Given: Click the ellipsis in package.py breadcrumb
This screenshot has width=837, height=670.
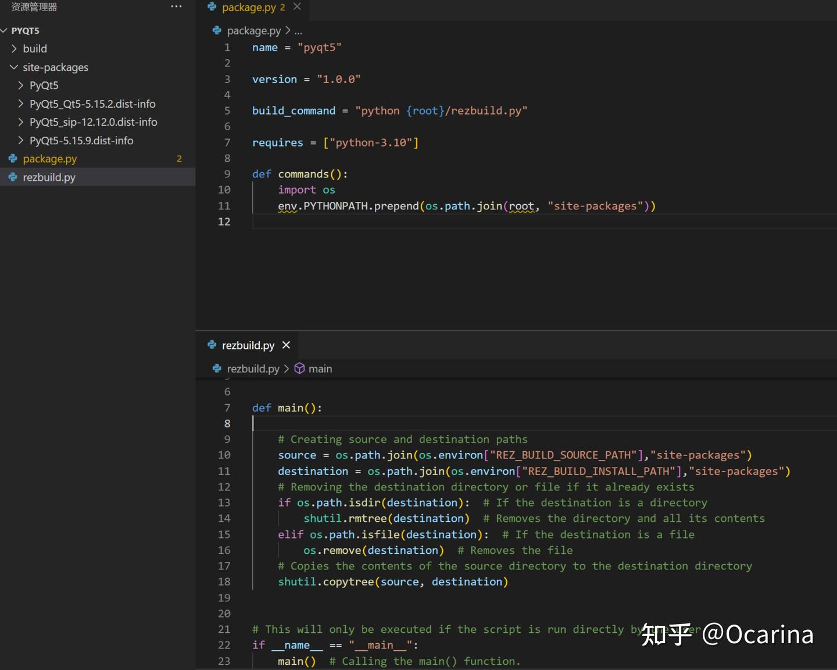Looking at the screenshot, I should click(x=298, y=31).
